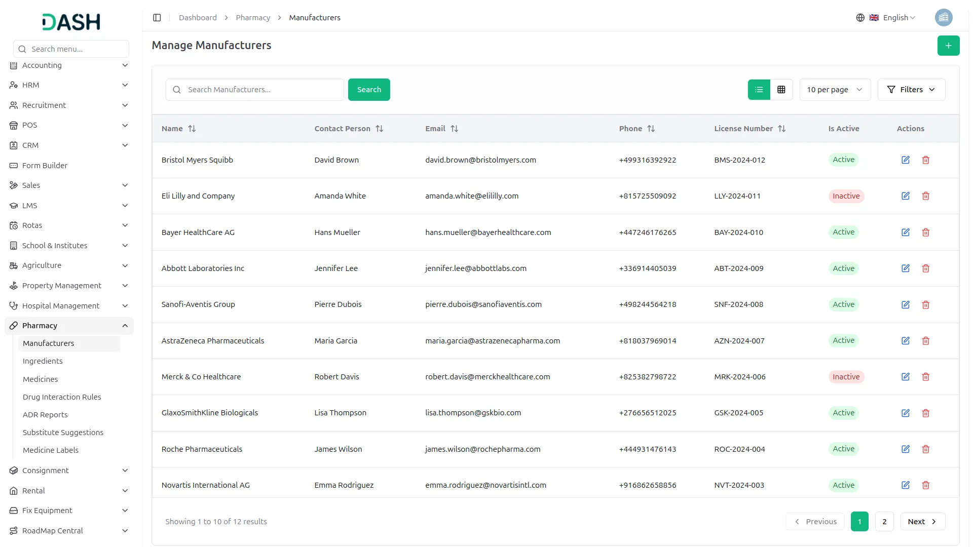Sort by License Number column
The image size is (973, 547).
[x=781, y=129]
